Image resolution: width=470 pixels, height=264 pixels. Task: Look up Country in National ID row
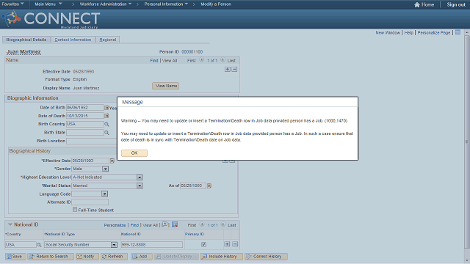(39, 245)
